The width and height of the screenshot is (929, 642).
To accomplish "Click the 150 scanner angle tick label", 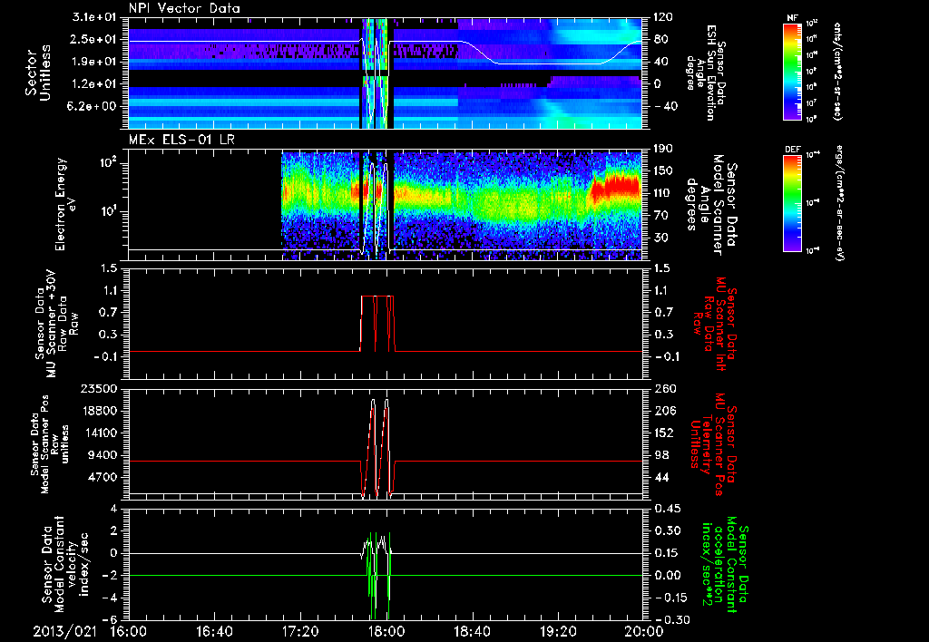I will pyautogui.click(x=663, y=170).
